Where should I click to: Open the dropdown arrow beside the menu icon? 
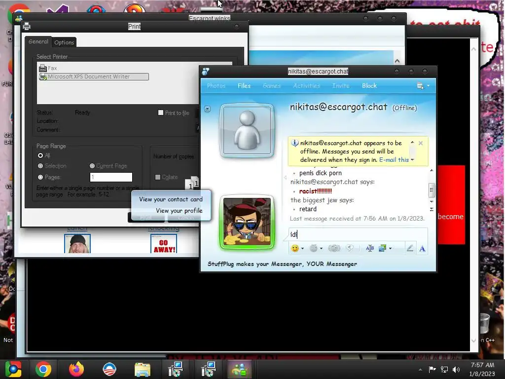tap(428, 86)
